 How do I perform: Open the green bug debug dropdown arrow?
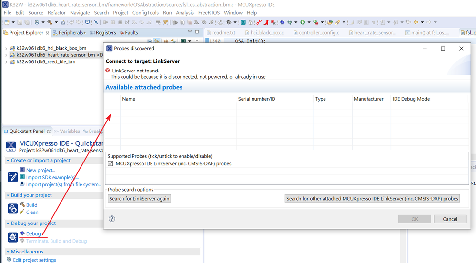[x=296, y=22]
